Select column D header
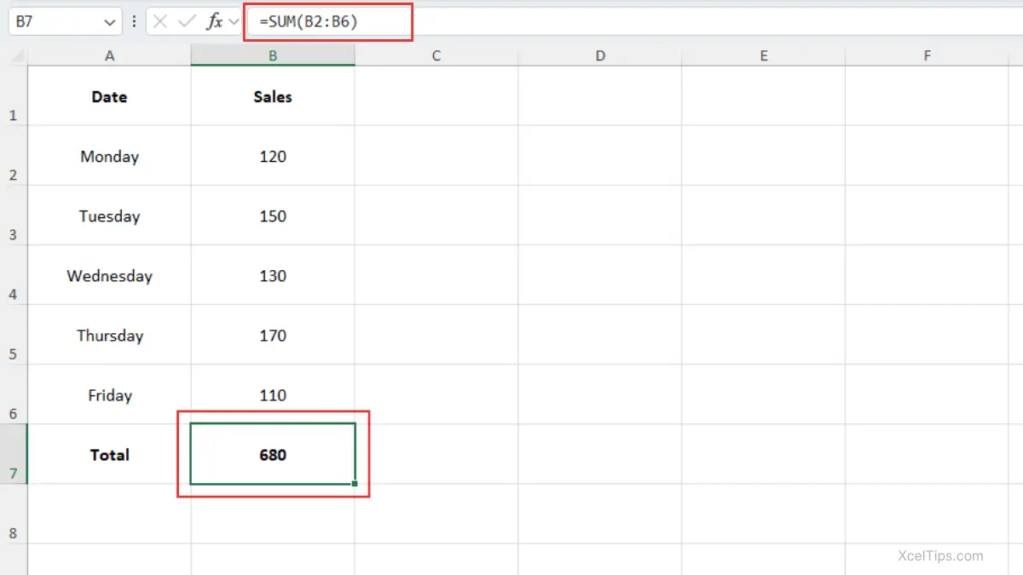 click(x=600, y=56)
